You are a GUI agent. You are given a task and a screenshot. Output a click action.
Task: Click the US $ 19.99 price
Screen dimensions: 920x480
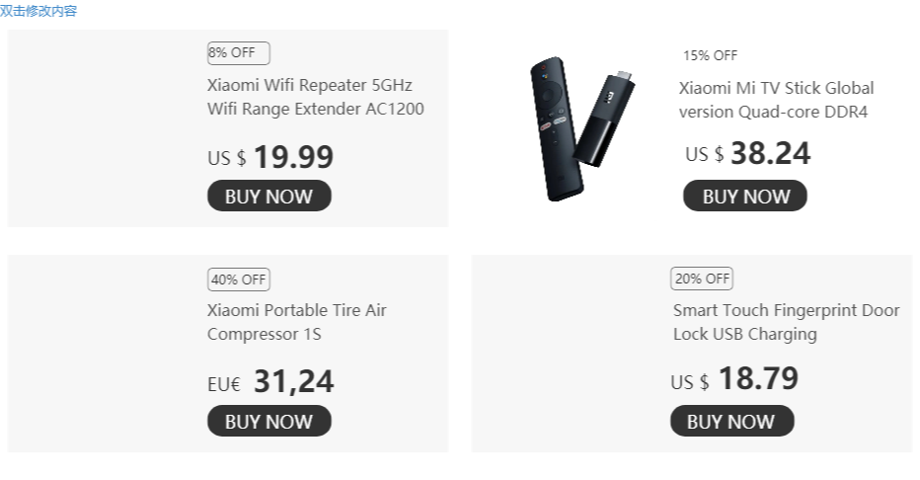[x=270, y=157]
